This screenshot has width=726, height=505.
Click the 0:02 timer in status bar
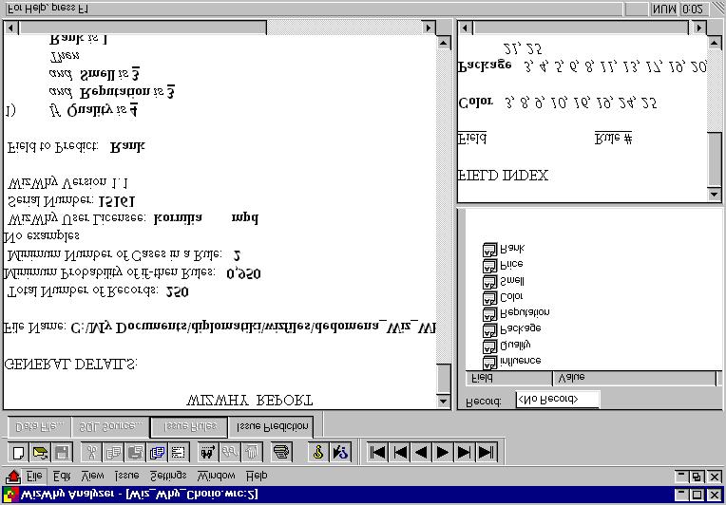point(693,9)
